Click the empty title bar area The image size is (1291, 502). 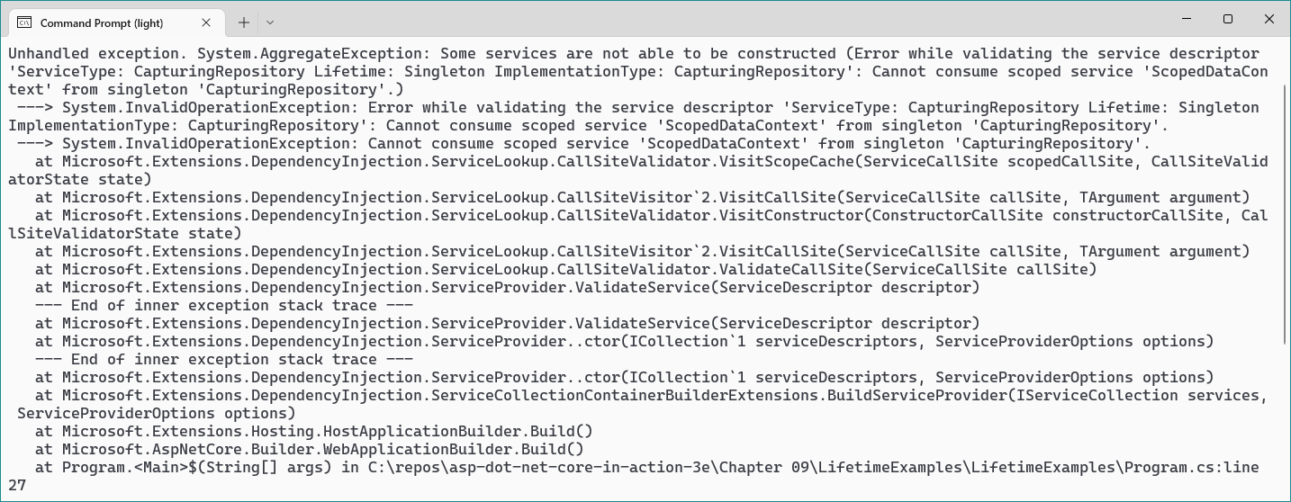pos(720,19)
